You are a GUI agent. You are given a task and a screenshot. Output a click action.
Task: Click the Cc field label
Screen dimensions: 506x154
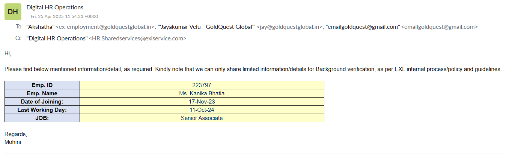(x=18, y=38)
